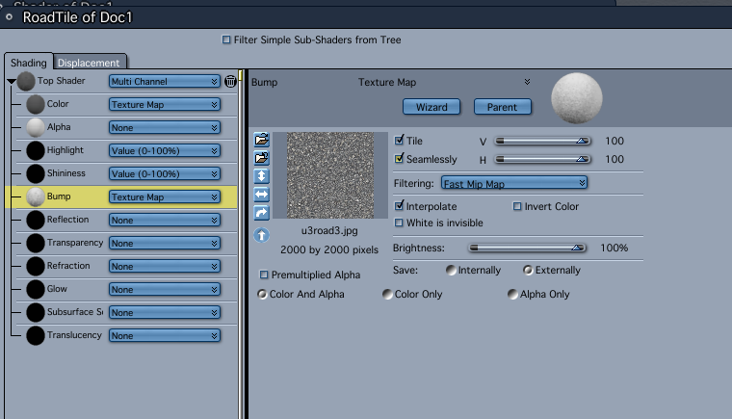Click the Translucency channel sphere icon
This screenshot has width=732, height=419.
tap(36, 335)
